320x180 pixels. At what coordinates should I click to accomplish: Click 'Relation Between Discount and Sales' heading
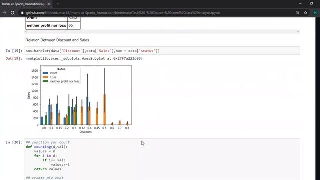[57, 40]
